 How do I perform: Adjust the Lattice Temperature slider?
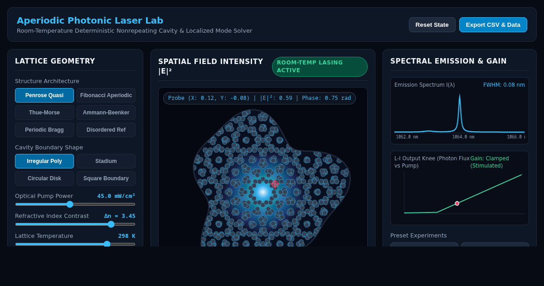pos(75,244)
